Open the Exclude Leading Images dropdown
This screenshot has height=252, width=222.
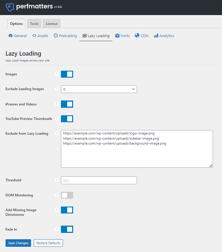click(99, 89)
